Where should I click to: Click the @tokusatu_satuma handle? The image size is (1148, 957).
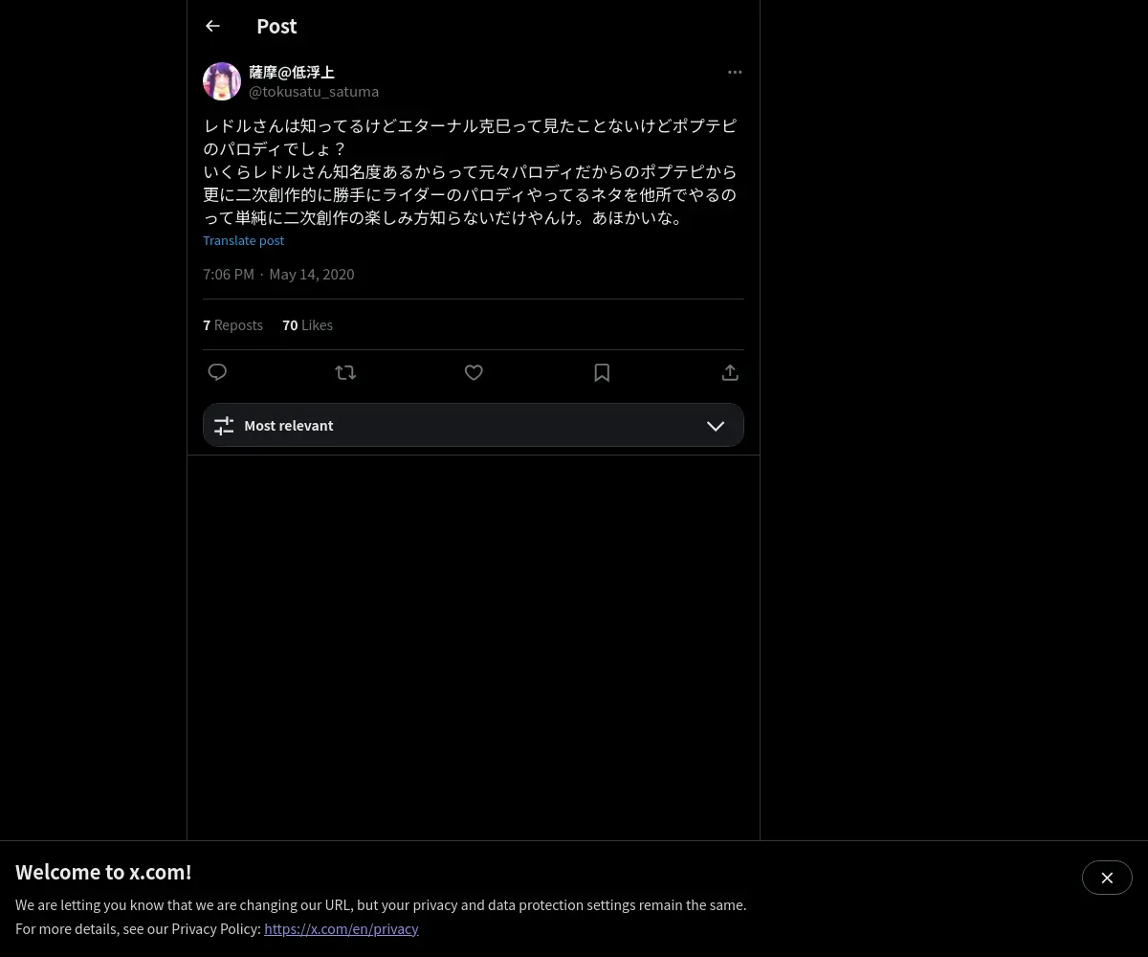[314, 91]
